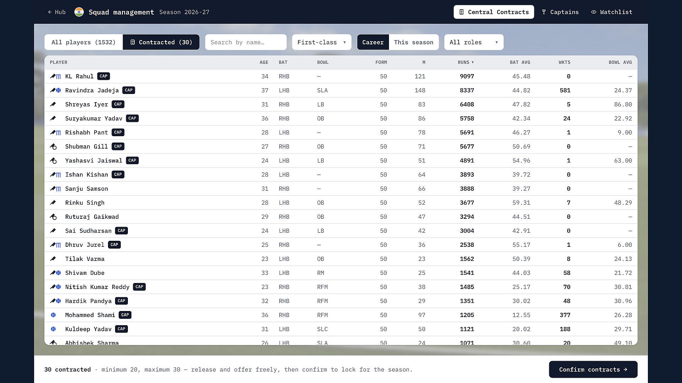Sort by PLAYER column header
The height and width of the screenshot is (383, 682).
click(59, 62)
